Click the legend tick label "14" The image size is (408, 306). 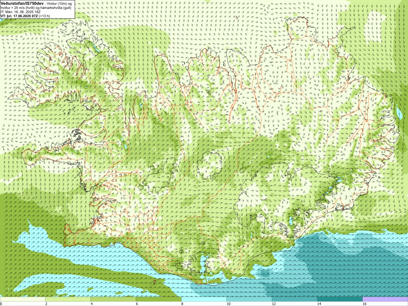pos(319,304)
